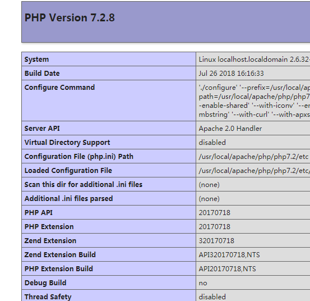Select the 'PHP Extension' label cell
This screenshot has height=301, width=310.
[109, 226]
